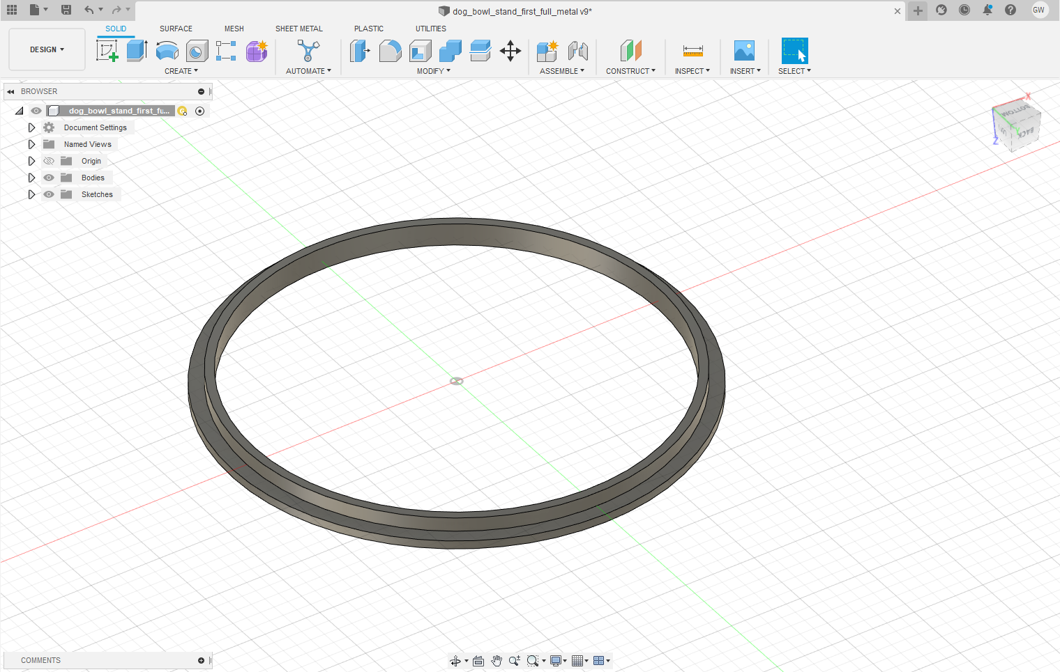
Task: Click the Fillet tool icon
Action: 390,51
